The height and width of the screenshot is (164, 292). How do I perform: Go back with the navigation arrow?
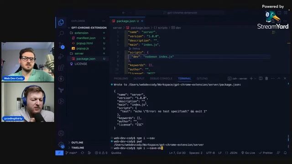124,13
